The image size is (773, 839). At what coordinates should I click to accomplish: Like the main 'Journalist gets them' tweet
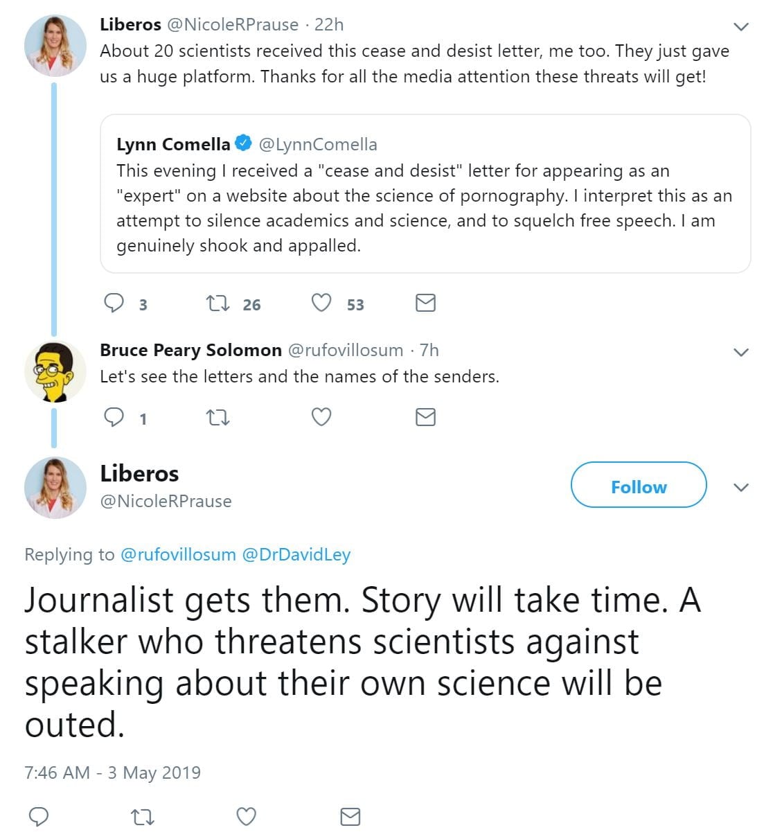[247, 817]
